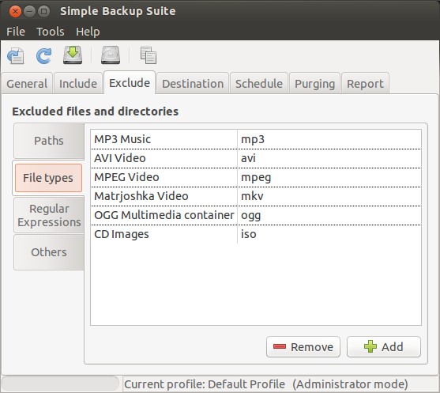Viewport: 440px width, 393px height.
Task: Click the gray hard disk toolbar icon
Action: [111, 55]
